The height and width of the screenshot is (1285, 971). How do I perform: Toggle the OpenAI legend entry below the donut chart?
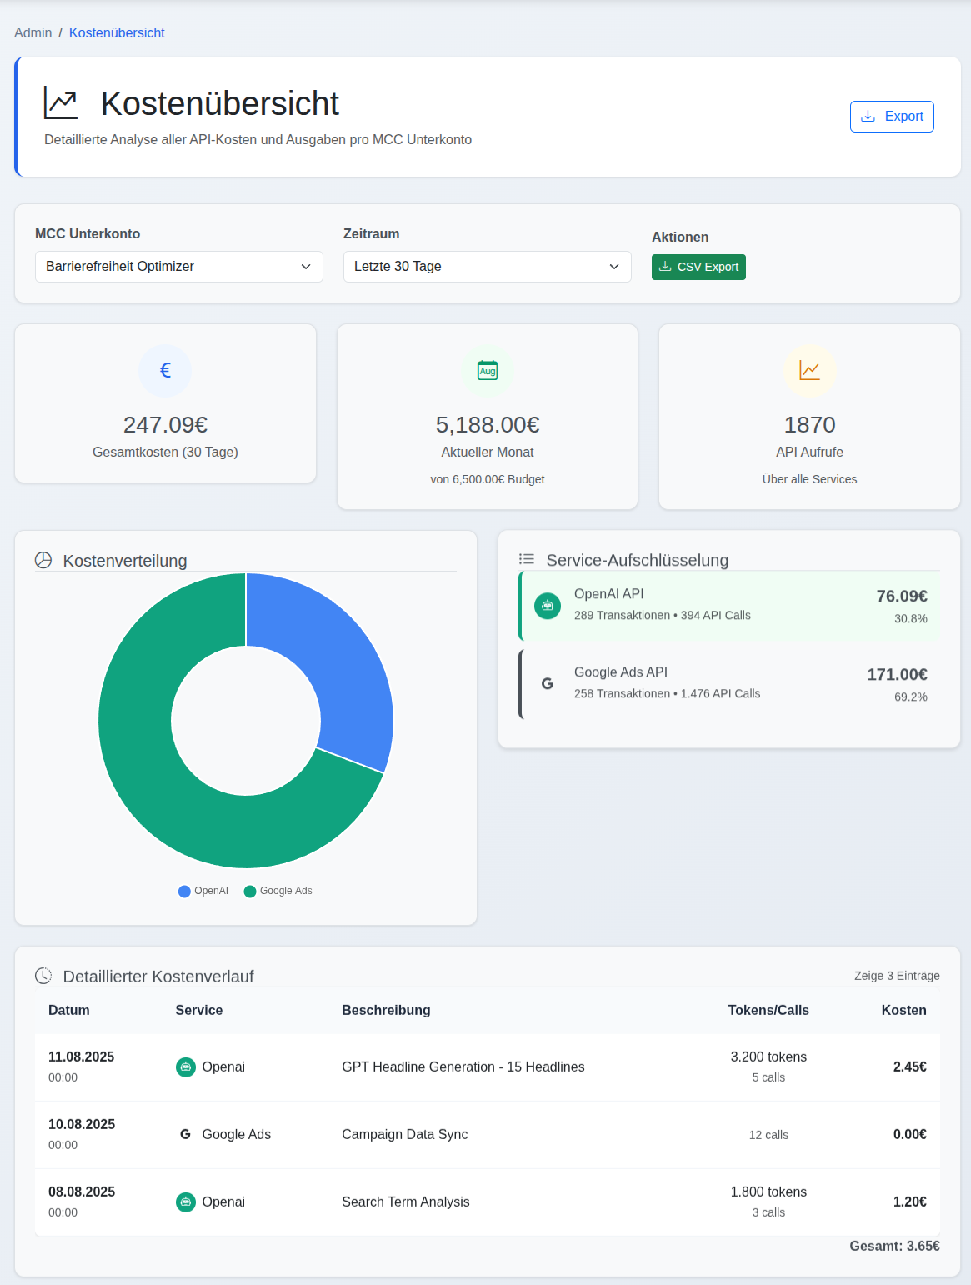(203, 891)
